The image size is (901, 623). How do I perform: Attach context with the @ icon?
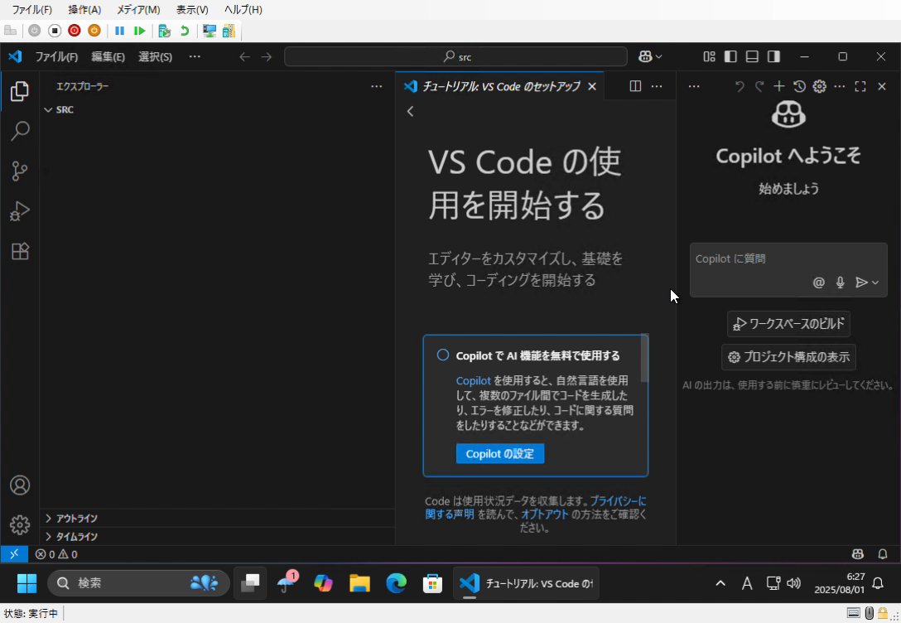(x=819, y=283)
